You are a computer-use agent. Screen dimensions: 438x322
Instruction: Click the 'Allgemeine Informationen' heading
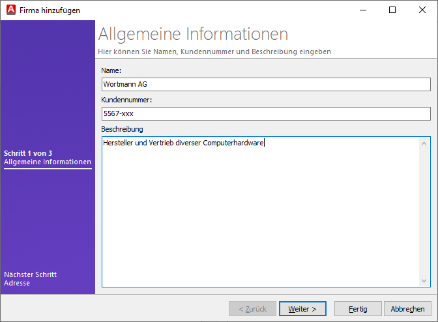pyautogui.click(x=193, y=34)
